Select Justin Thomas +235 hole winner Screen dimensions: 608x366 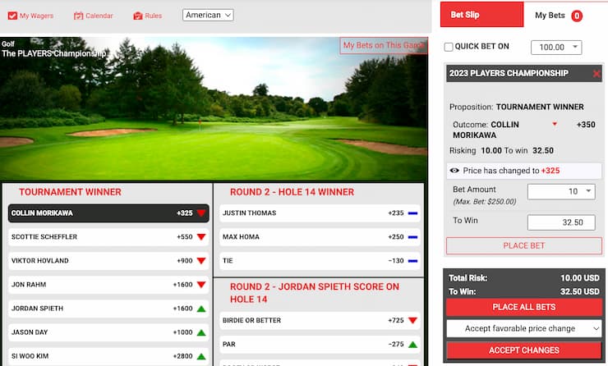tap(320, 213)
